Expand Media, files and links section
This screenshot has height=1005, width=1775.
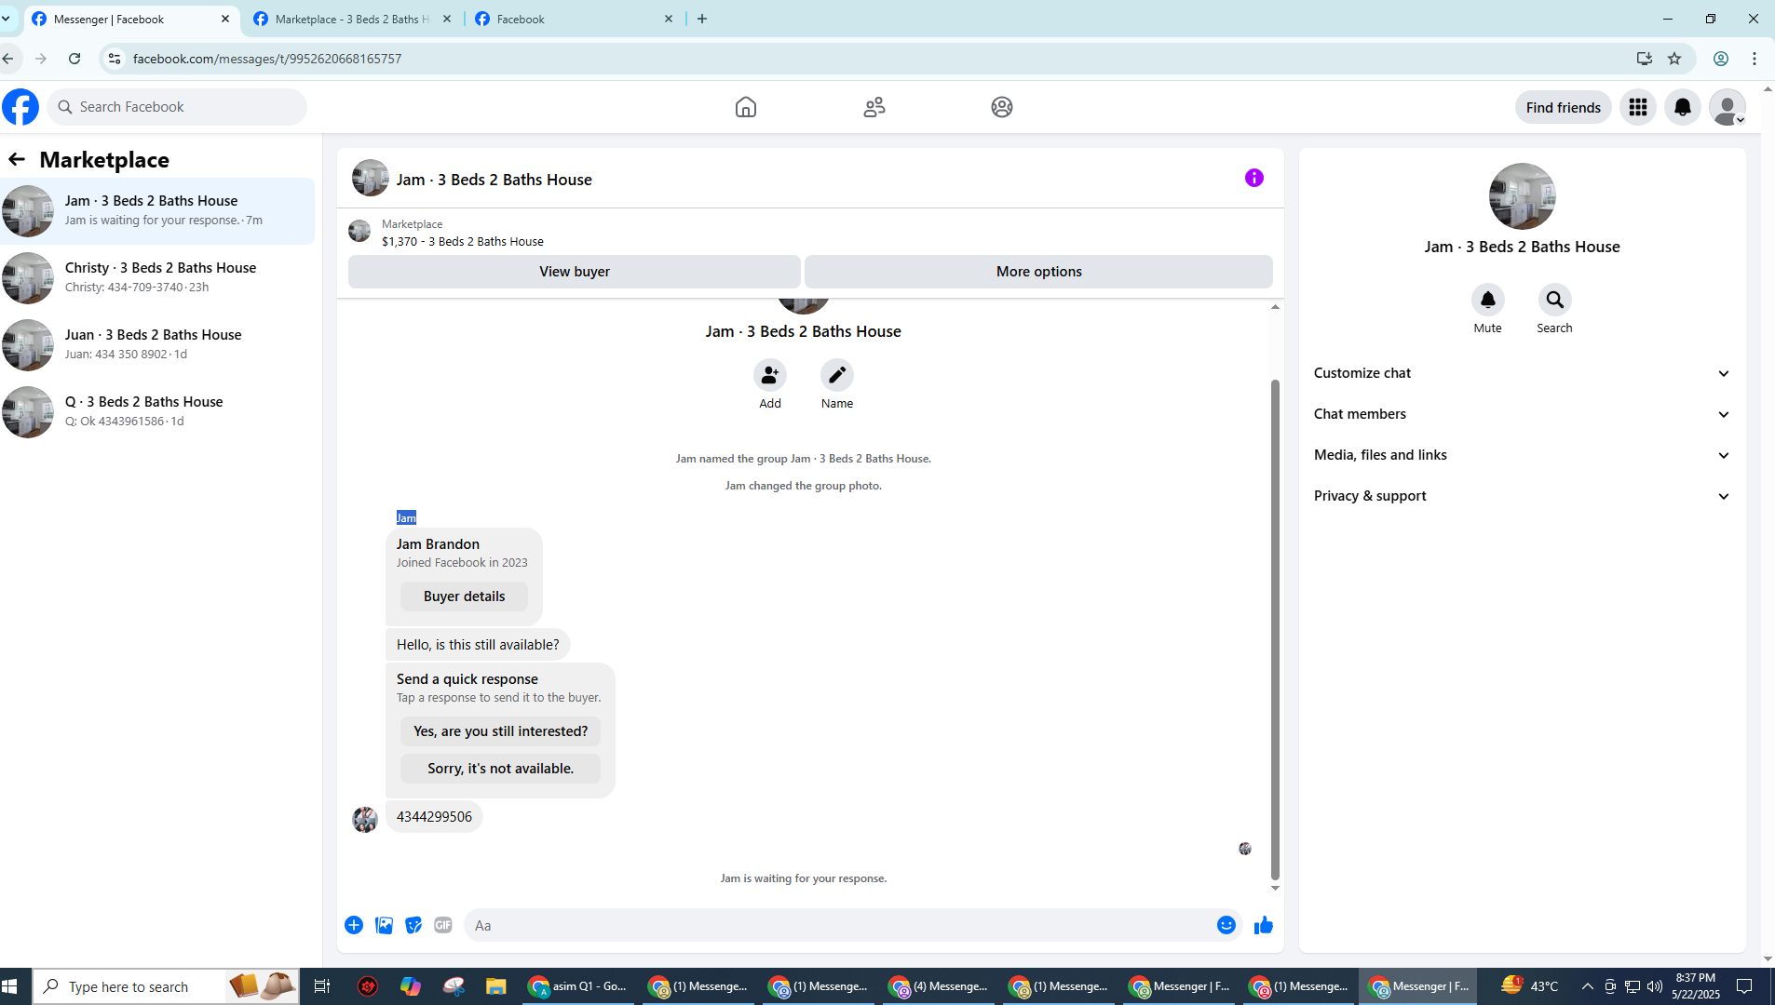click(1522, 455)
